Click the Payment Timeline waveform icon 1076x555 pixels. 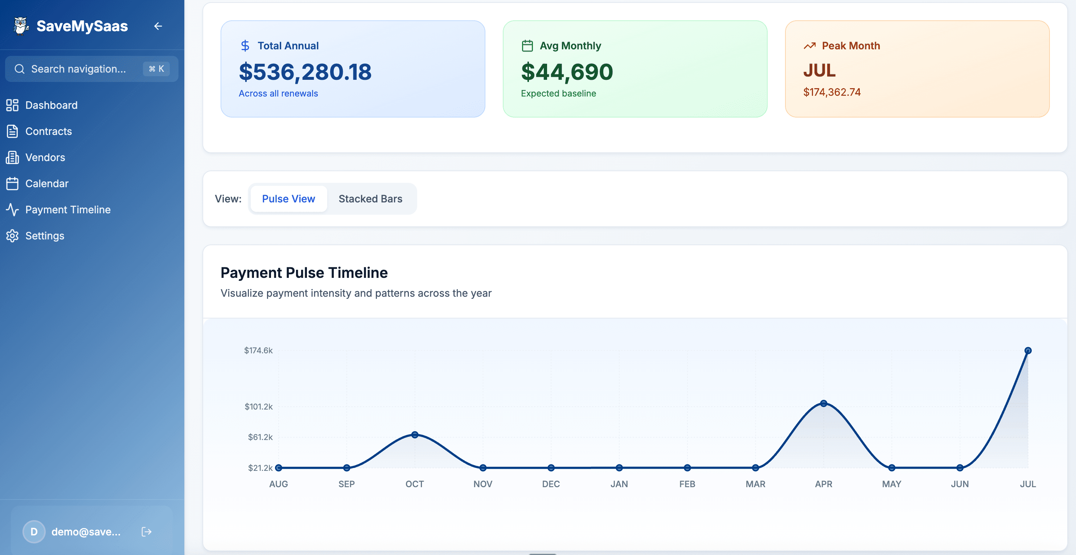tap(12, 210)
